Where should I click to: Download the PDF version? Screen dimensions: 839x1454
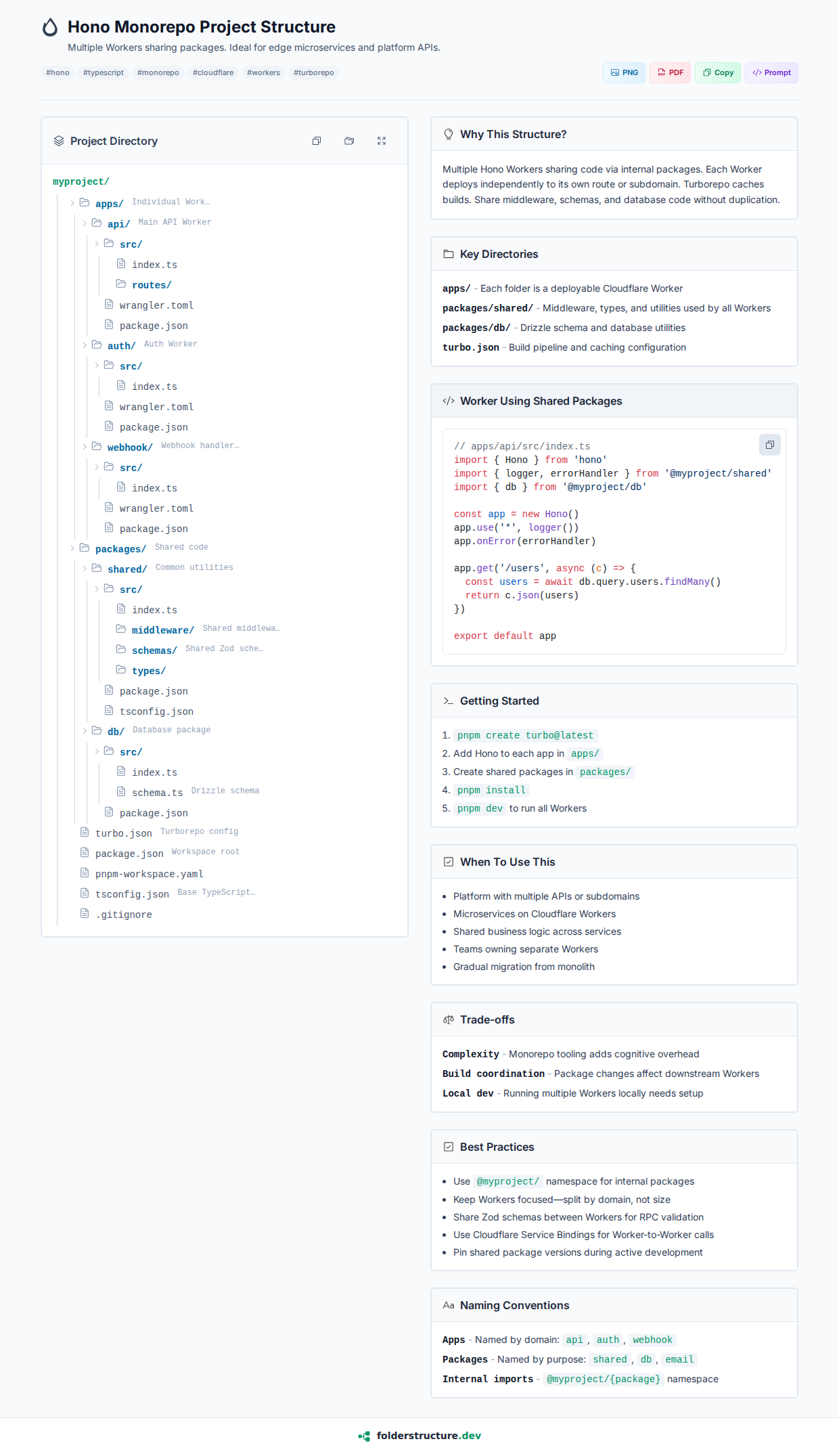(x=670, y=72)
